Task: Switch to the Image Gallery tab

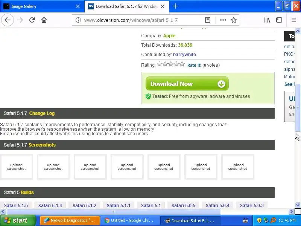Action: pyautogui.click(x=42, y=6)
